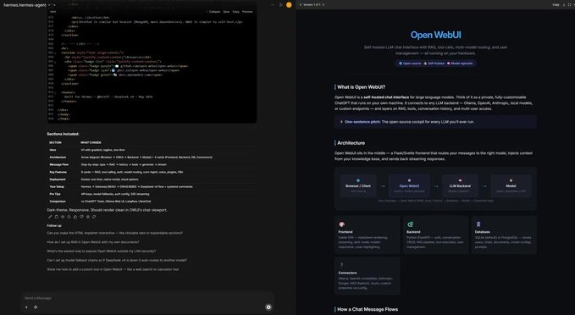The image size is (575, 315).
Task: Go to previous artifact version chevron
Action: 301,5
